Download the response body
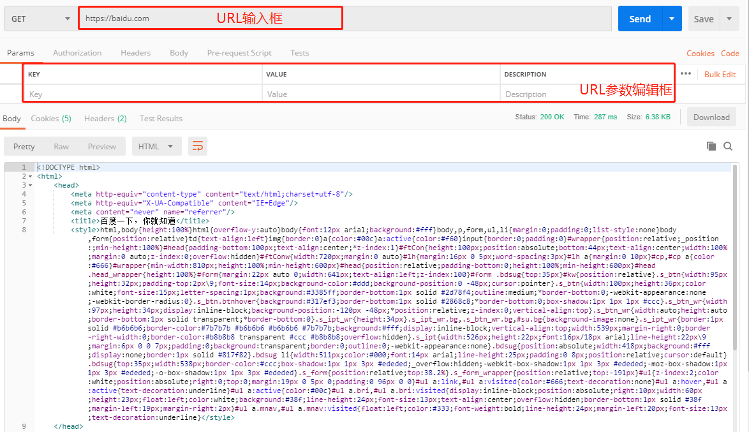The height and width of the screenshot is (432, 749). point(711,117)
